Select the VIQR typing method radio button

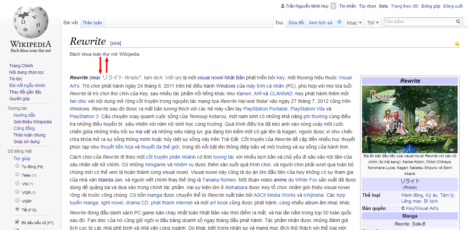click(17, 192)
